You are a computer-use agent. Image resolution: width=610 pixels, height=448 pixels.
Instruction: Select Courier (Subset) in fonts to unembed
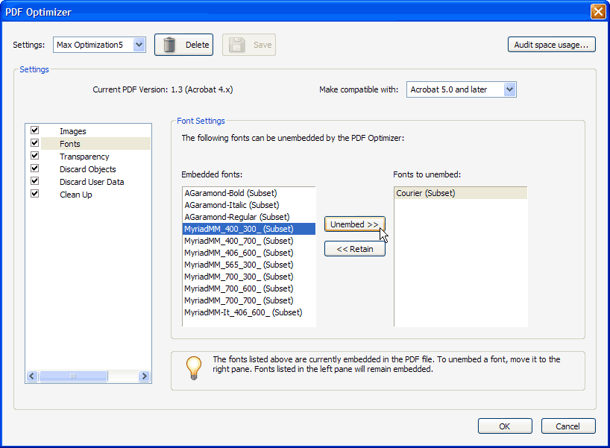coord(426,193)
